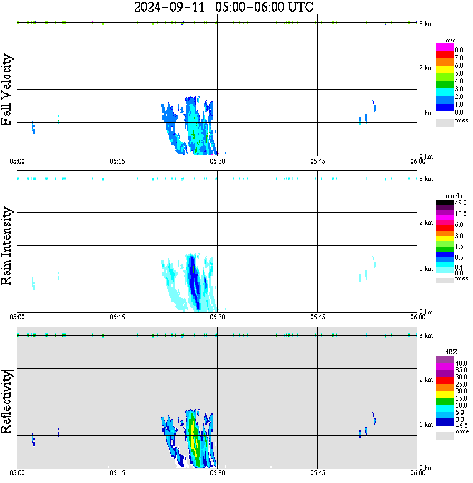Click the 12.0 value in mm/hr legend

460,214
